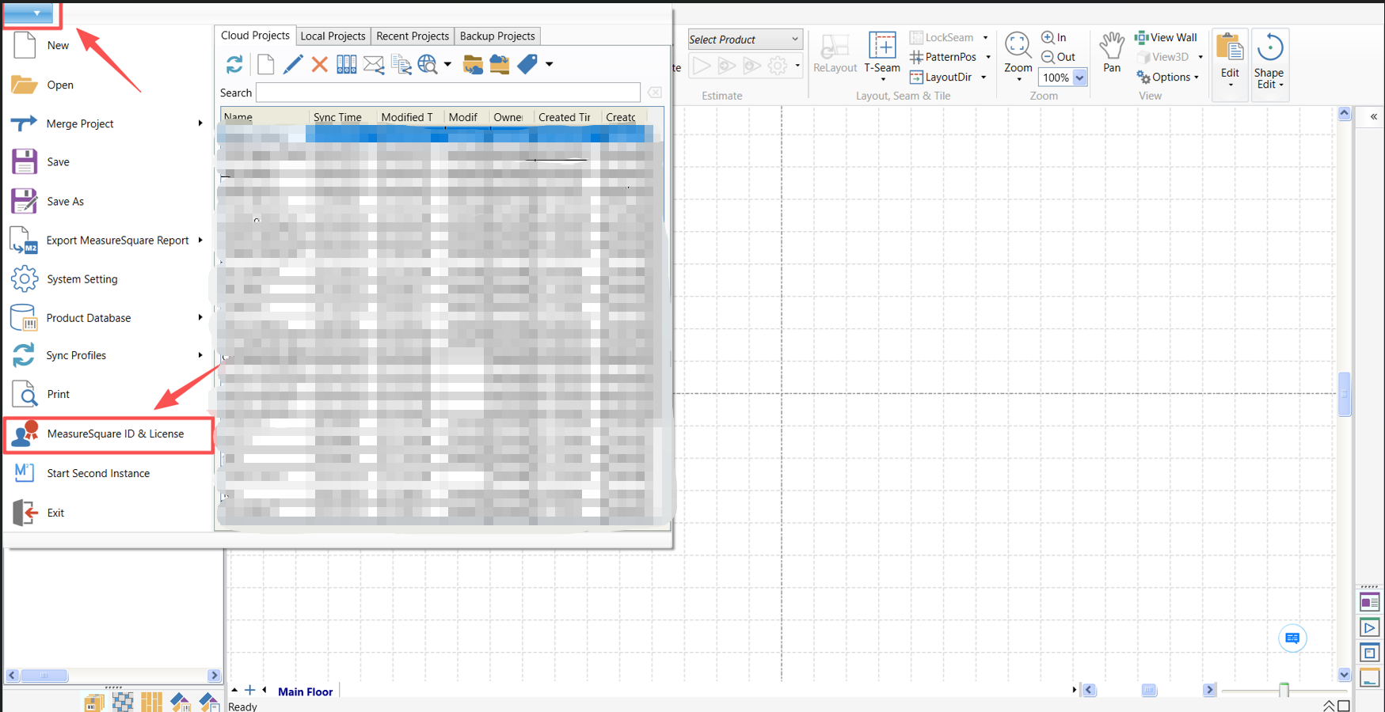Click the PatternPos tool

[x=942, y=57]
